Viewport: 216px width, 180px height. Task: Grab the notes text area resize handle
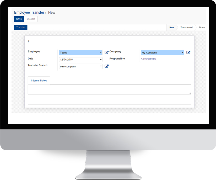tap(190, 93)
